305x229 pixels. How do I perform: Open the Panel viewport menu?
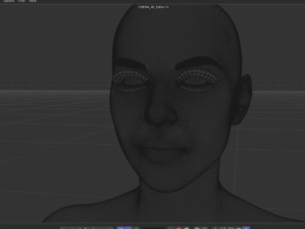click(x=32, y=1)
